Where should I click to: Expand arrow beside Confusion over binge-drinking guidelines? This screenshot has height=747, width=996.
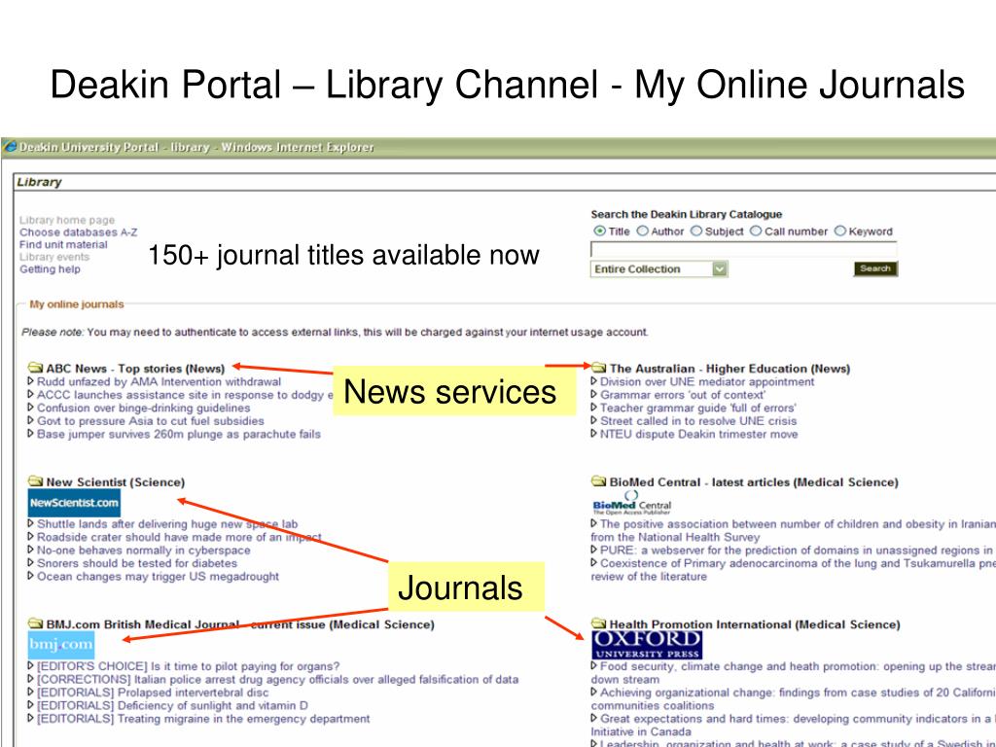pos(30,408)
